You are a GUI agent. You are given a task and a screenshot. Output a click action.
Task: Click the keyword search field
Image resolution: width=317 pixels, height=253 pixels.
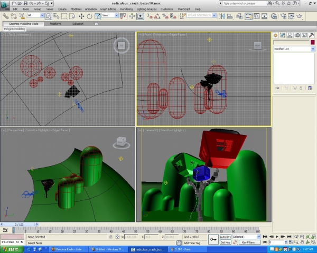(x=245, y=4)
